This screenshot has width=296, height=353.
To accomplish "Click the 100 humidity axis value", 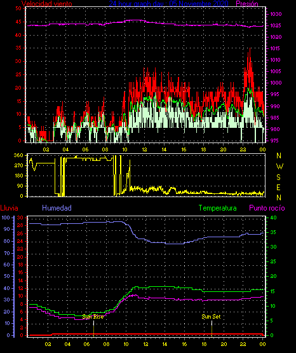I will (6, 218).
